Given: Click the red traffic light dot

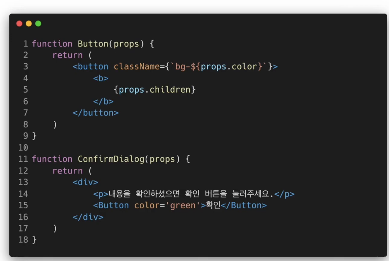Looking at the screenshot, I should coord(19,23).
